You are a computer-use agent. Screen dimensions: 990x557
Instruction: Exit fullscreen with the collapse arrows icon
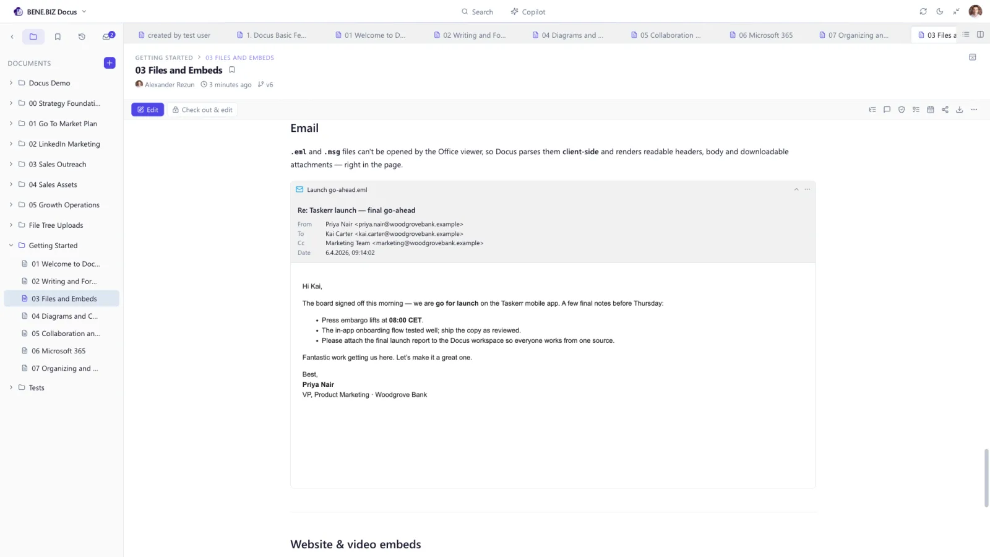[x=956, y=11]
